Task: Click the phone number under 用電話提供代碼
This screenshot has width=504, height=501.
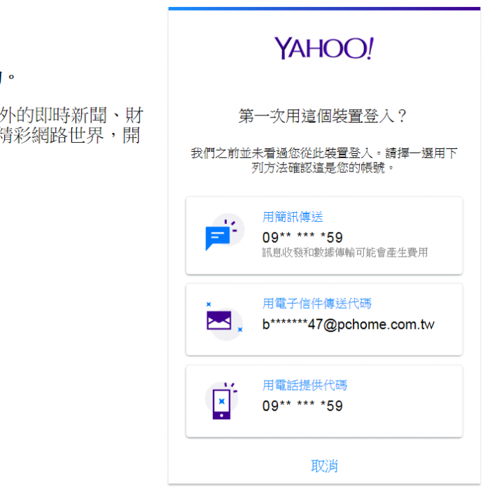Action: (x=302, y=406)
